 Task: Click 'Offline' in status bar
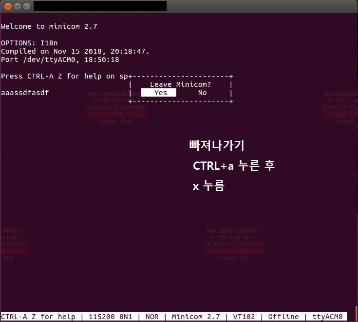(283, 317)
